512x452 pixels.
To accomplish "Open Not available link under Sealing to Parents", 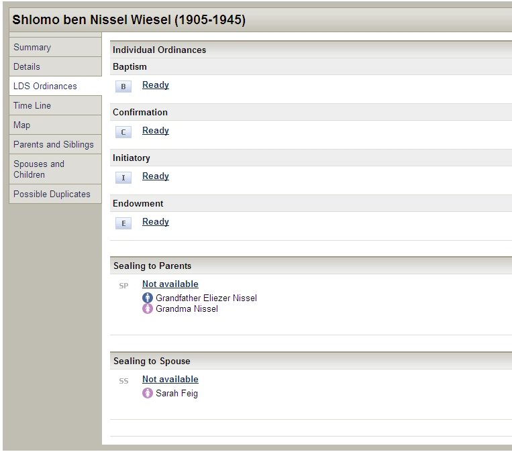I will [170, 284].
